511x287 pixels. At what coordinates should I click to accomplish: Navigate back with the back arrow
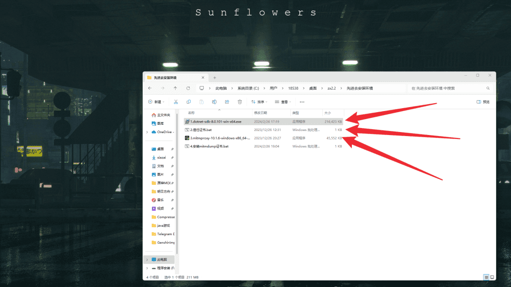point(150,88)
